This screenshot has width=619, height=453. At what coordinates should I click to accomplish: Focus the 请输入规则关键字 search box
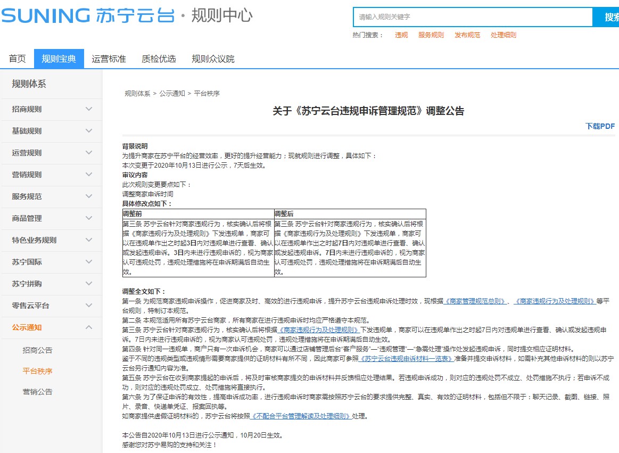point(473,17)
